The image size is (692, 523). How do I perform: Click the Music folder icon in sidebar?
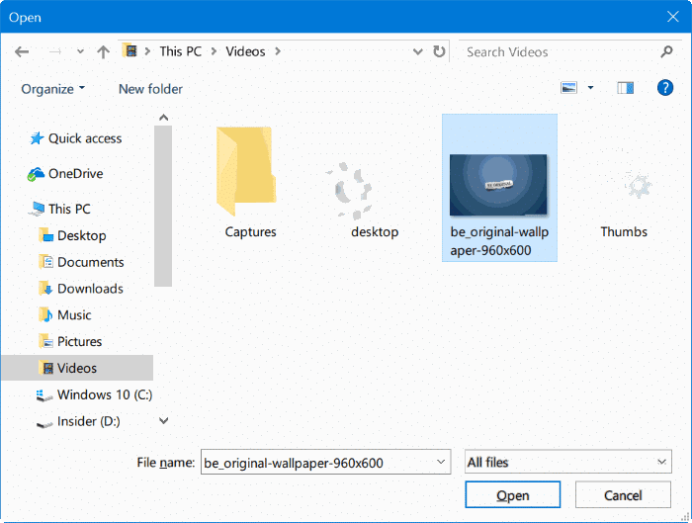(45, 314)
